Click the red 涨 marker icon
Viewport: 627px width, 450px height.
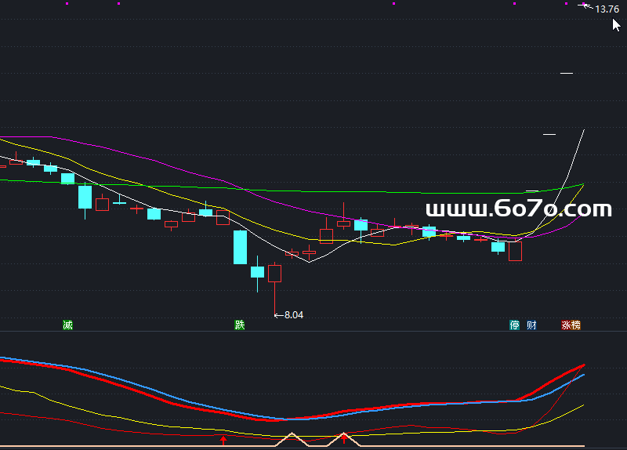pos(566,325)
